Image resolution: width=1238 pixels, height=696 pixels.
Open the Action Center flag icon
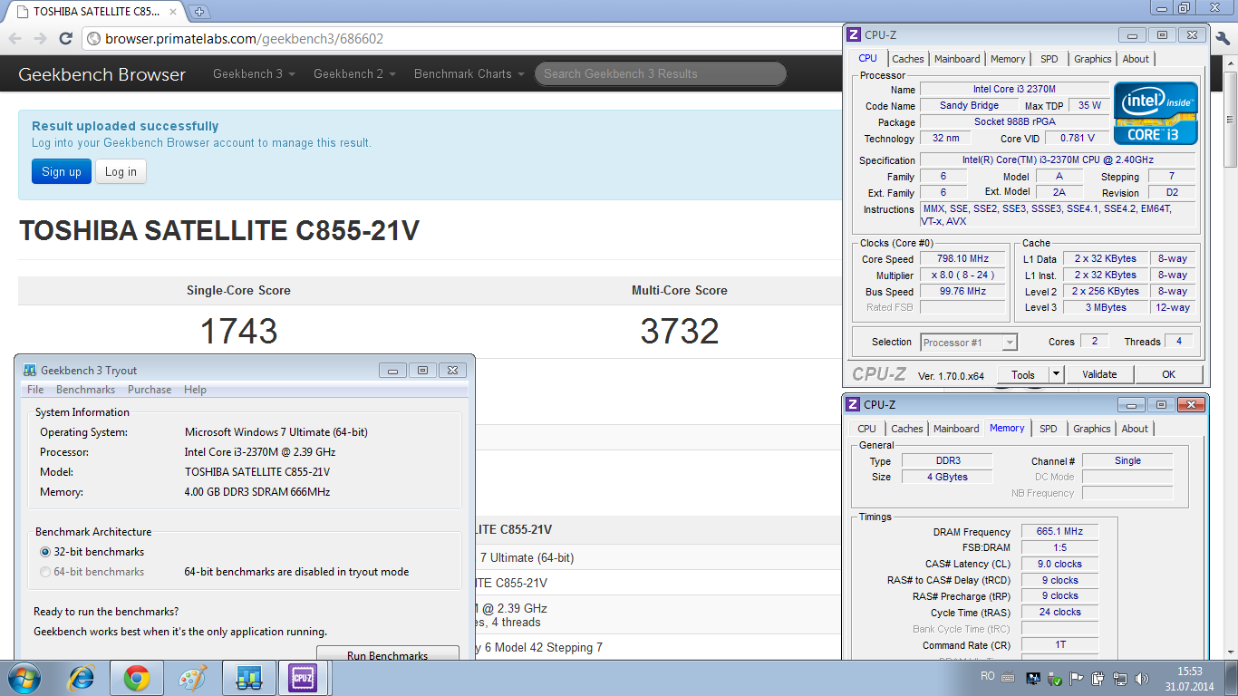[1076, 678]
